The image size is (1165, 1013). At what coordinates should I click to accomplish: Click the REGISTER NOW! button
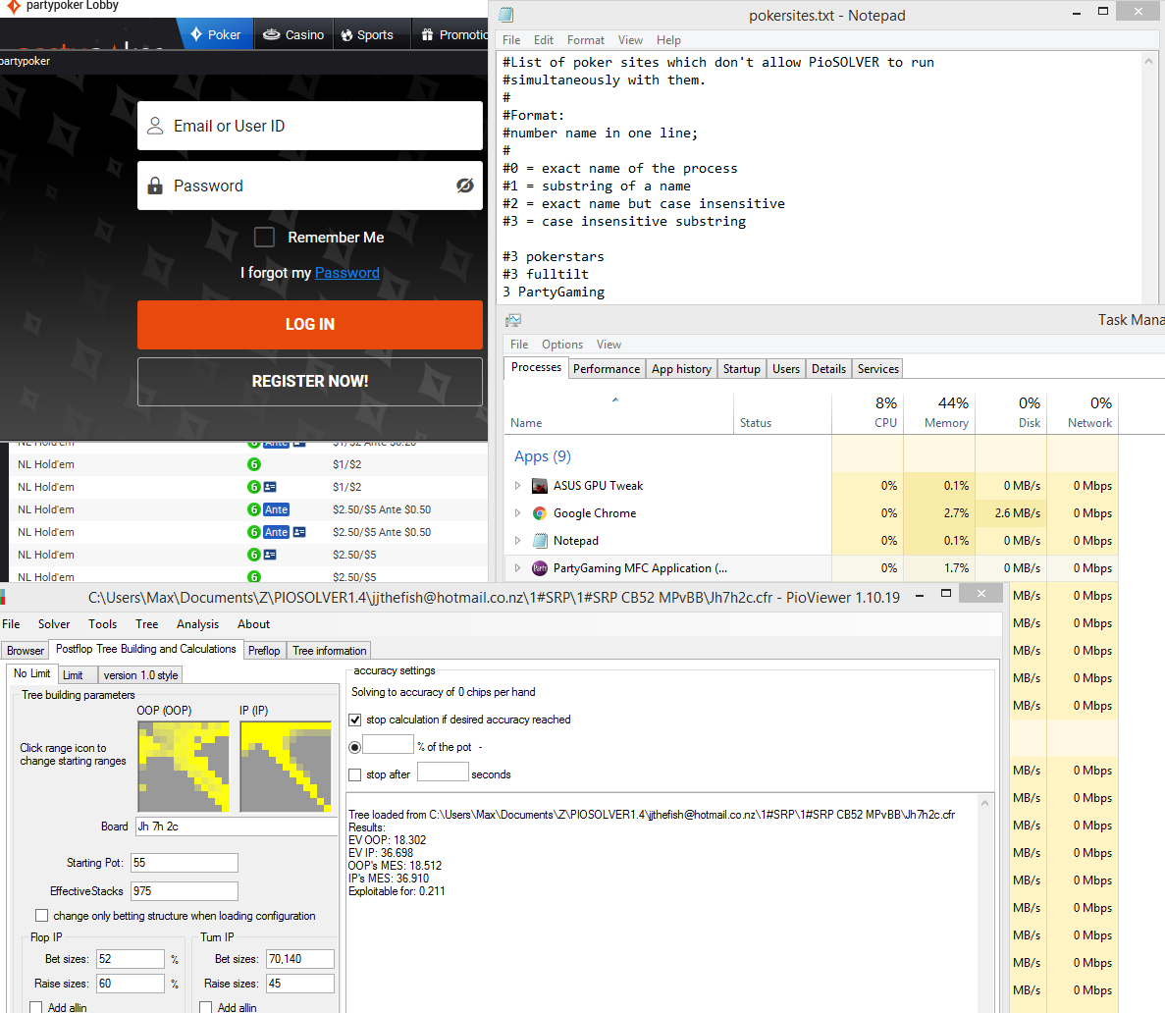coord(310,381)
